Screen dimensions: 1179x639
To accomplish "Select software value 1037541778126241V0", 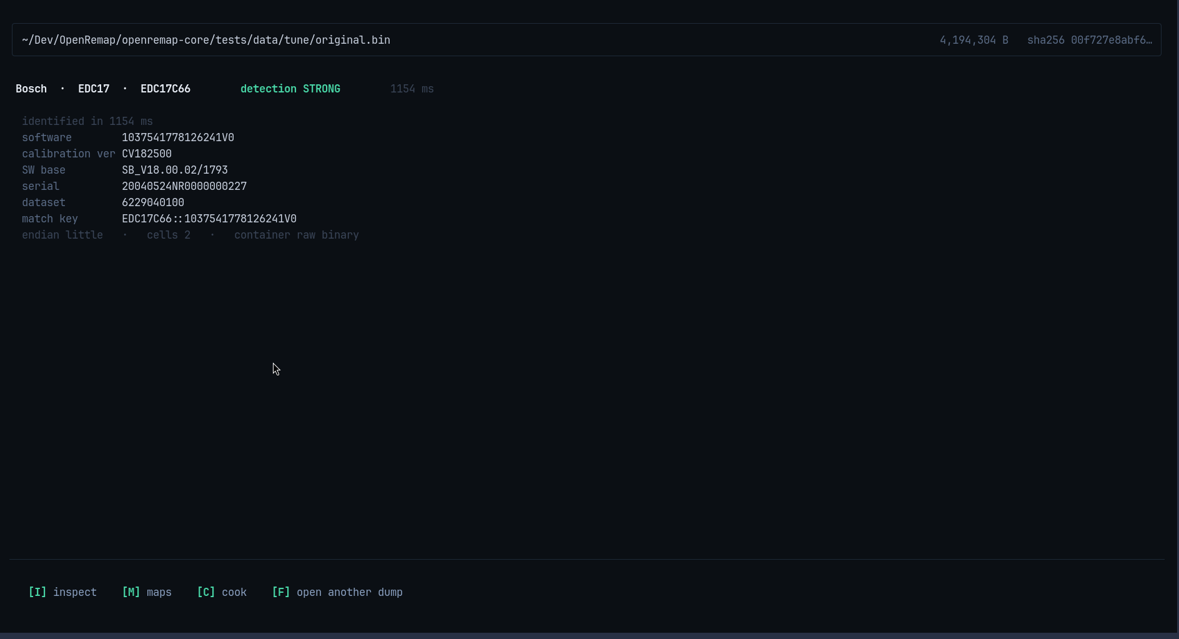I will [178, 137].
